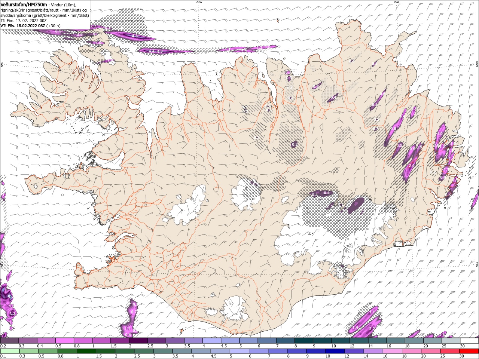
Task: Pick the light pink 16 swatch in the rain legend
Action: [x=393, y=351]
